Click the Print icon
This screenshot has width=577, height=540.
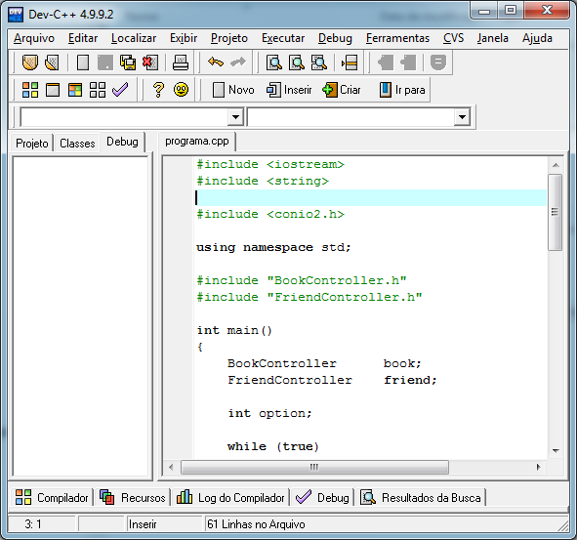pos(181,62)
